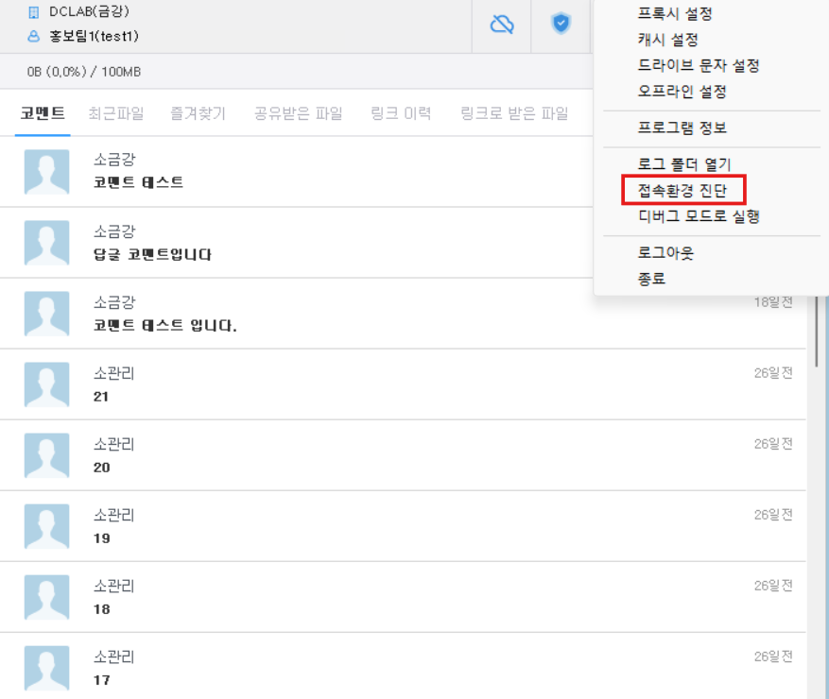Screen dimensions: 829x699
Task: Open 드라이브 문자 설정 menu entry
Action: tap(699, 66)
